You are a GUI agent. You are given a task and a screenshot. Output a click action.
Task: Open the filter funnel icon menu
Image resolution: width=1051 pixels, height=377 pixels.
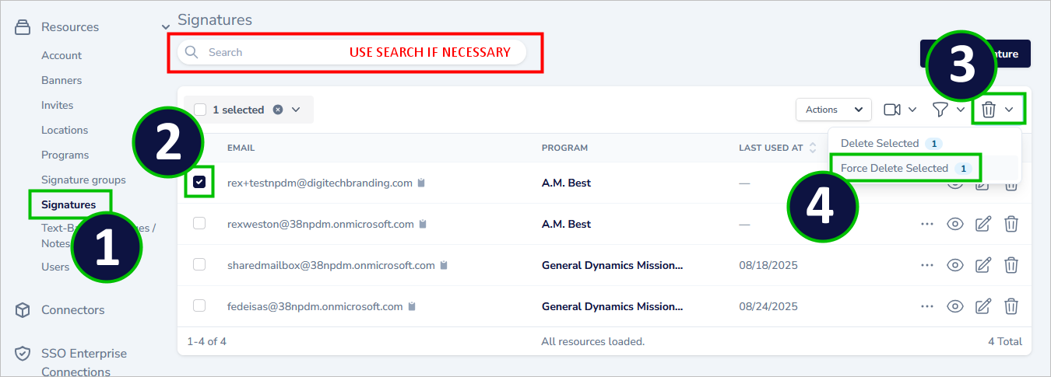coord(940,110)
